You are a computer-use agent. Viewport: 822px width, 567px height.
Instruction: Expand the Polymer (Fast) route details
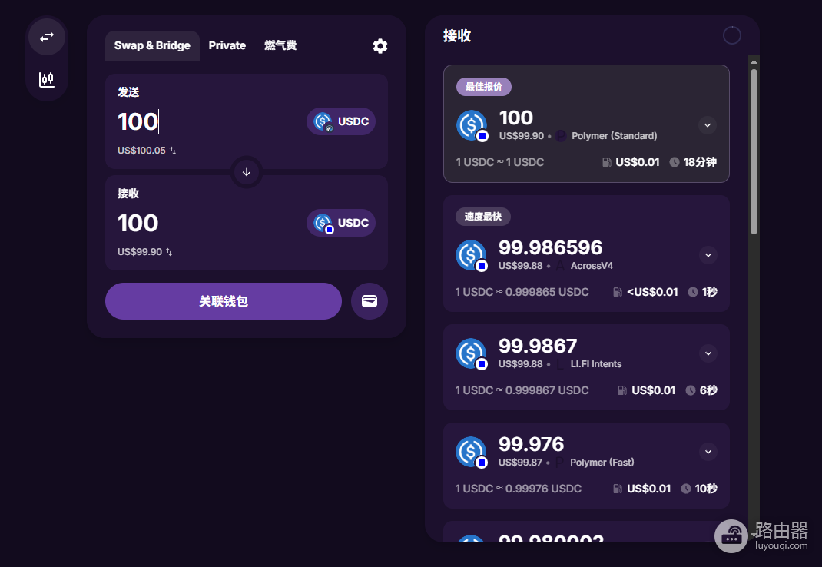708,452
